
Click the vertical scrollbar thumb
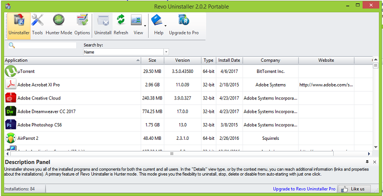point(376,65)
